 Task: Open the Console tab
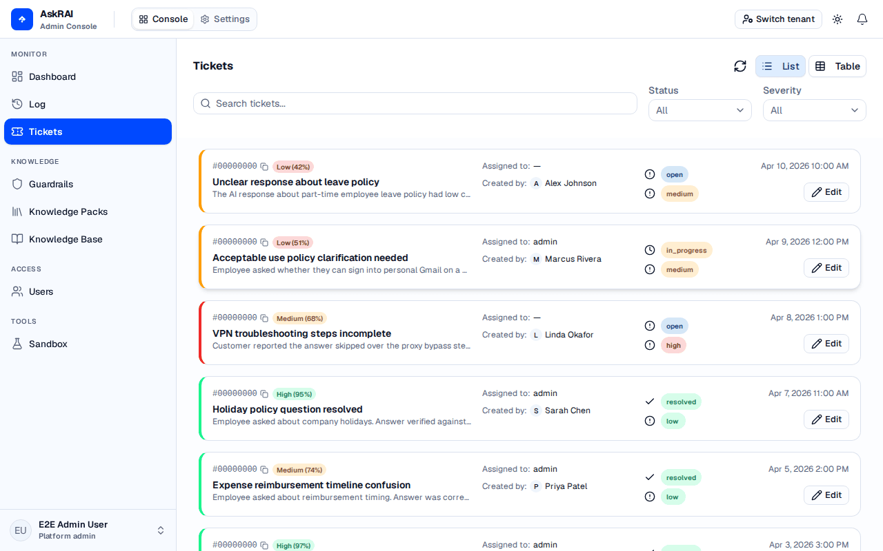point(163,19)
